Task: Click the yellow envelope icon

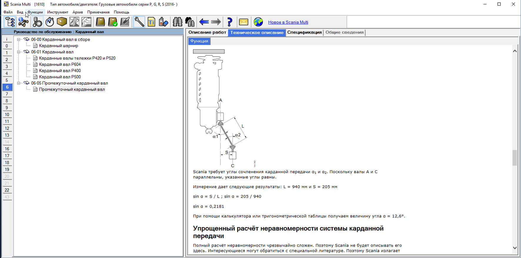Action: (243, 22)
